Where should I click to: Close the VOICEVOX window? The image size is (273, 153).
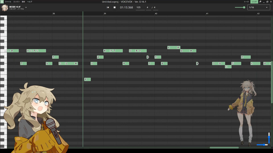[271, 2]
